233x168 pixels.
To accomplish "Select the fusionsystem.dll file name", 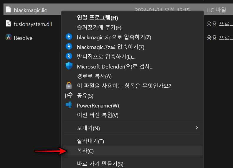I will point(33,24).
